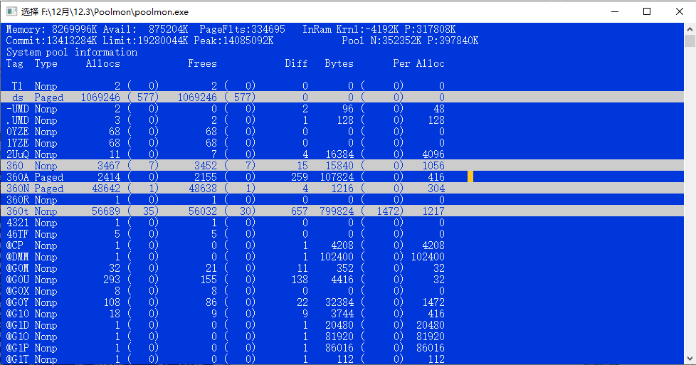The width and height of the screenshot is (696, 365).
Task: Click the 360A Paged pool row
Action: 213,177
